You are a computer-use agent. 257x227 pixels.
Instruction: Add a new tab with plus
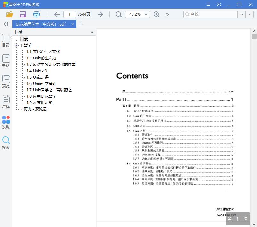pos(81,24)
